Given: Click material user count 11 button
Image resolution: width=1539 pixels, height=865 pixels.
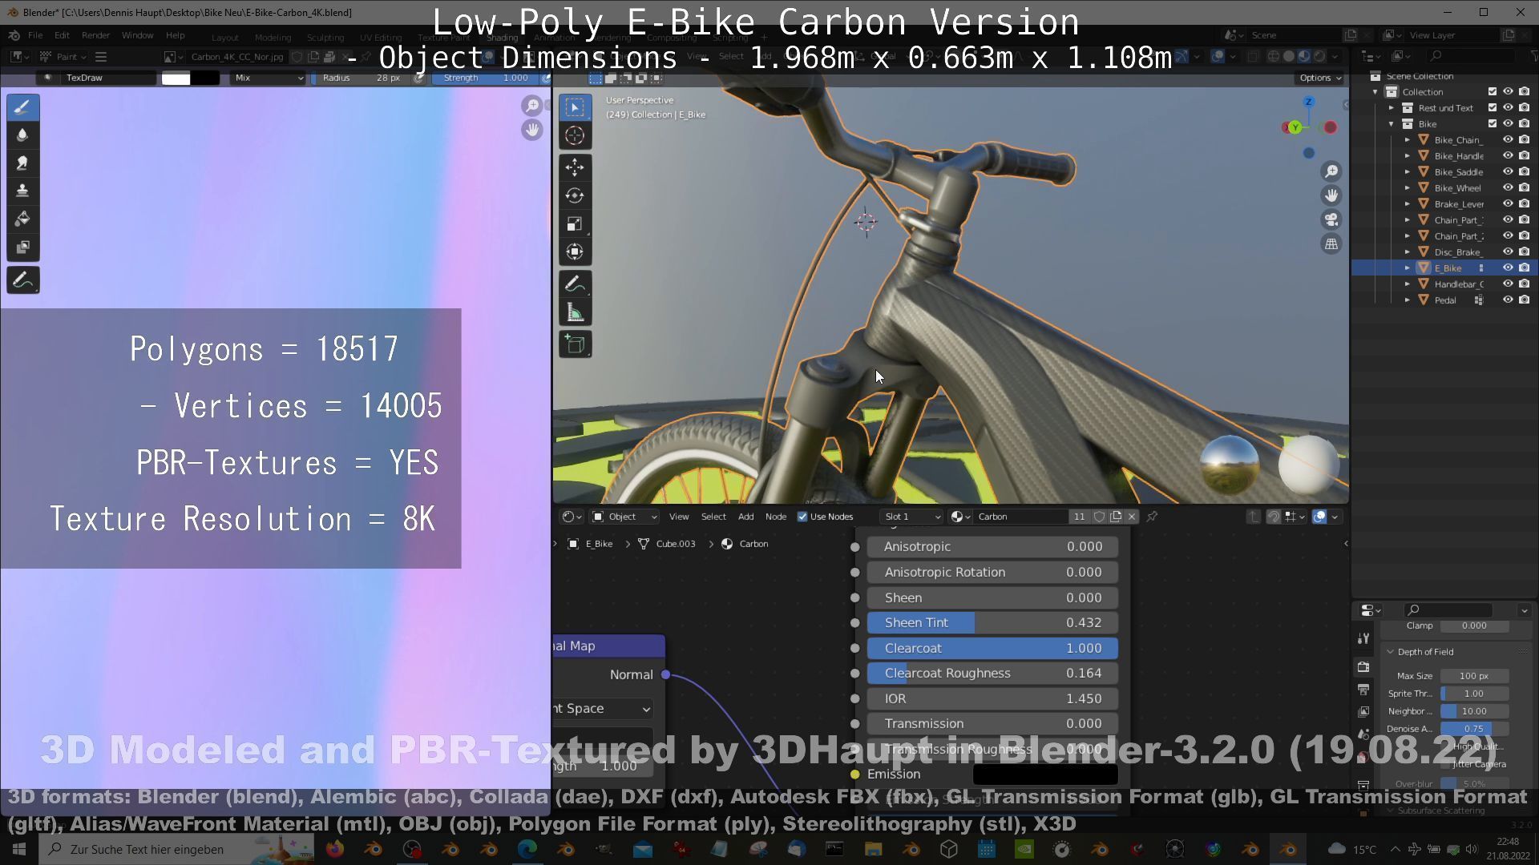Looking at the screenshot, I should point(1079,517).
